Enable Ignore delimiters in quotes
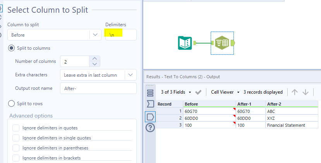321x163 pixels. pos(16,128)
